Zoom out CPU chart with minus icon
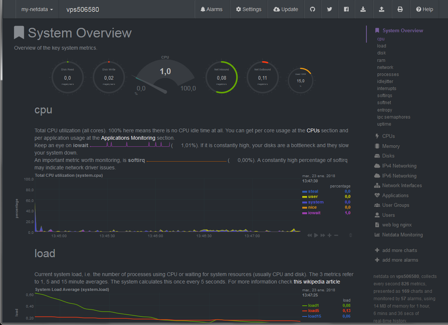The image size is (448, 325). (336, 235)
